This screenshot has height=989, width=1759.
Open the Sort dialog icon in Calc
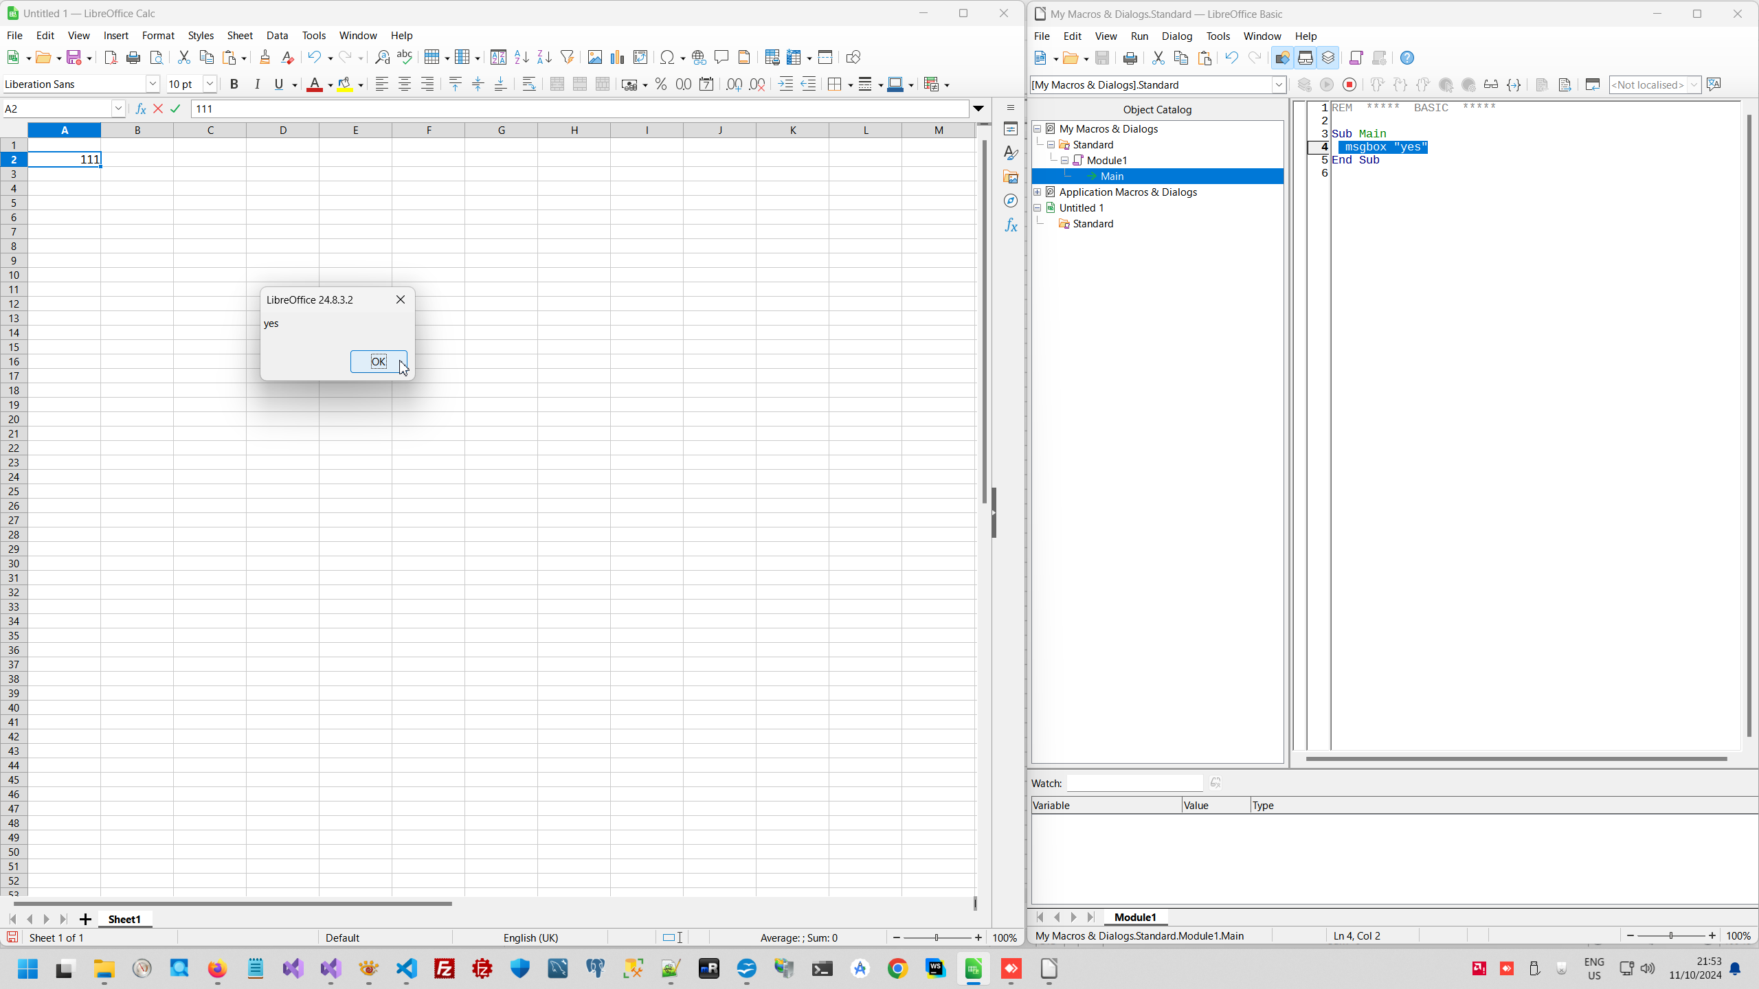click(x=498, y=57)
